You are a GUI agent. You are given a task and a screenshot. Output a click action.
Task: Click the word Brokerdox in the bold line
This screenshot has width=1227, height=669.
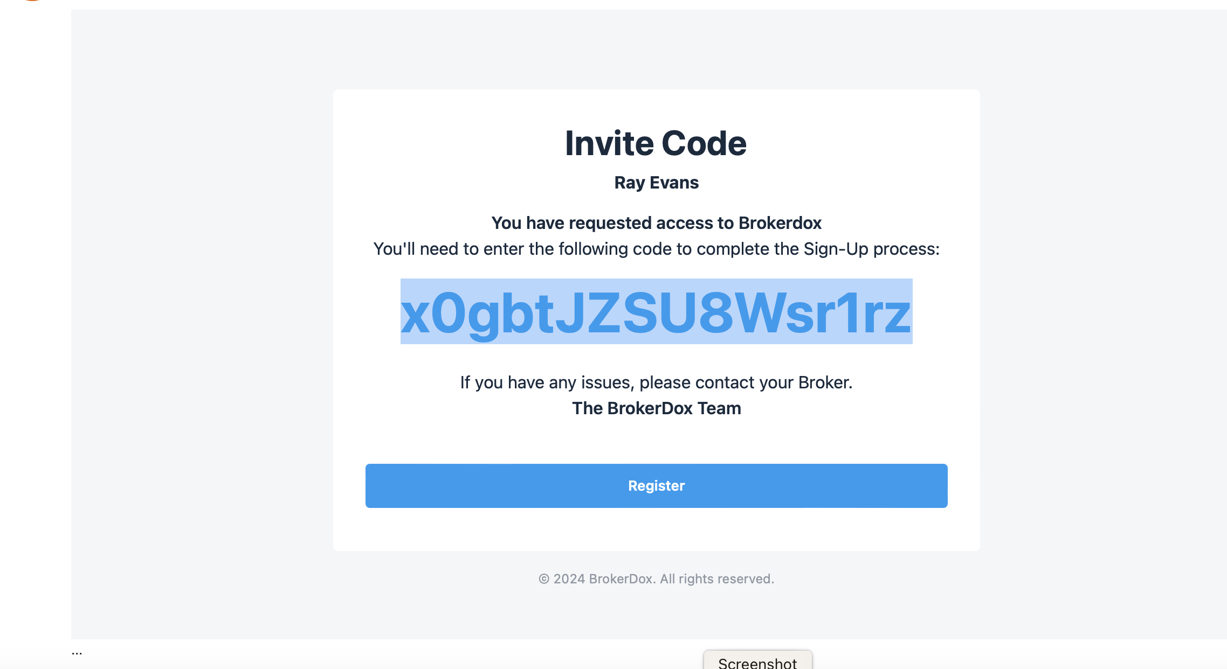(x=780, y=223)
